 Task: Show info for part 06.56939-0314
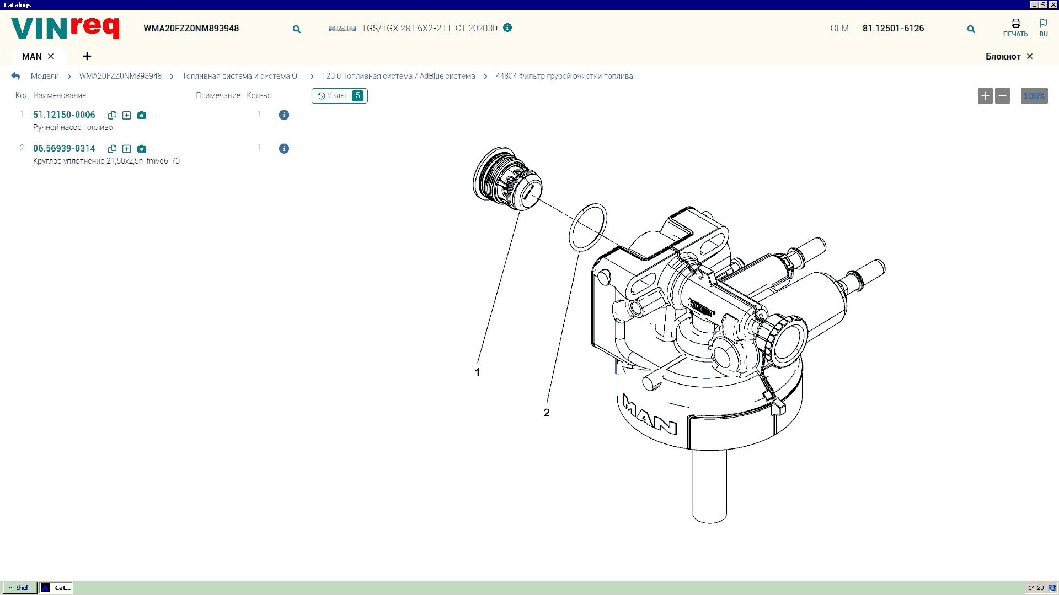point(284,149)
